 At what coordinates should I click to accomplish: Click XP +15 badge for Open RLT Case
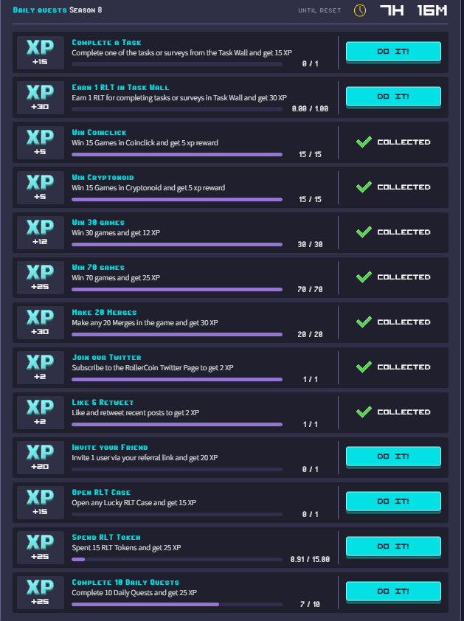tap(40, 502)
